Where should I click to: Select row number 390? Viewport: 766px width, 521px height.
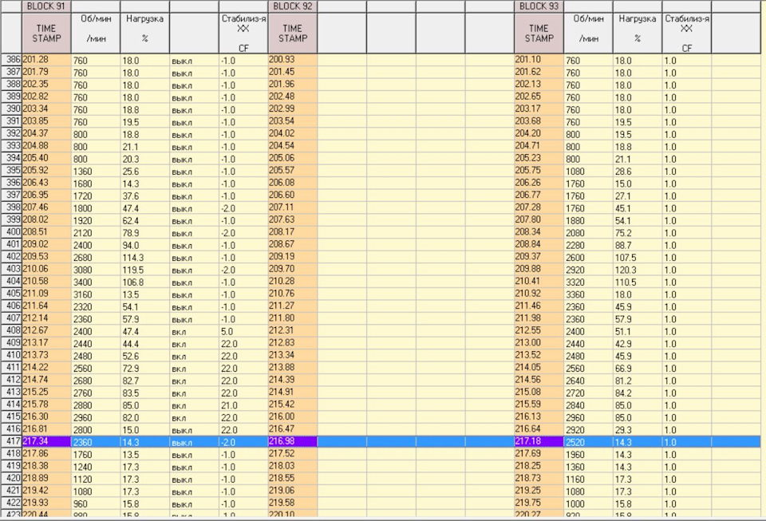click(11, 109)
